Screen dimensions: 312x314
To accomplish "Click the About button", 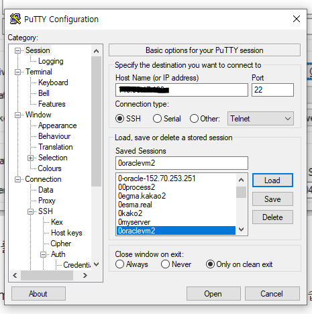I will tap(38, 294).
